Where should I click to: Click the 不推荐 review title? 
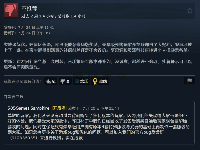tap(29, 8)
